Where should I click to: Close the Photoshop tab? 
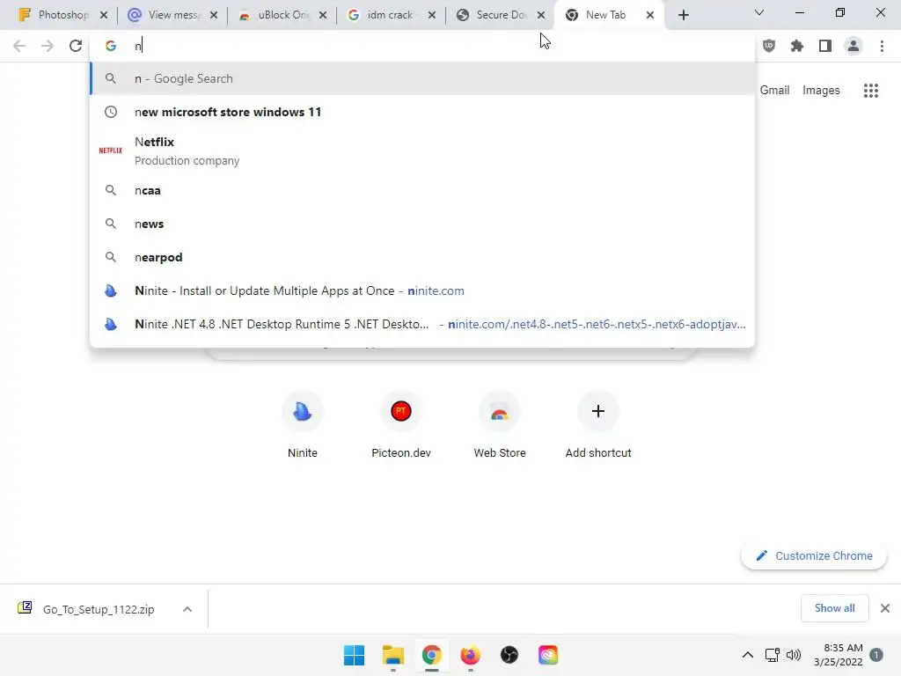104,16
